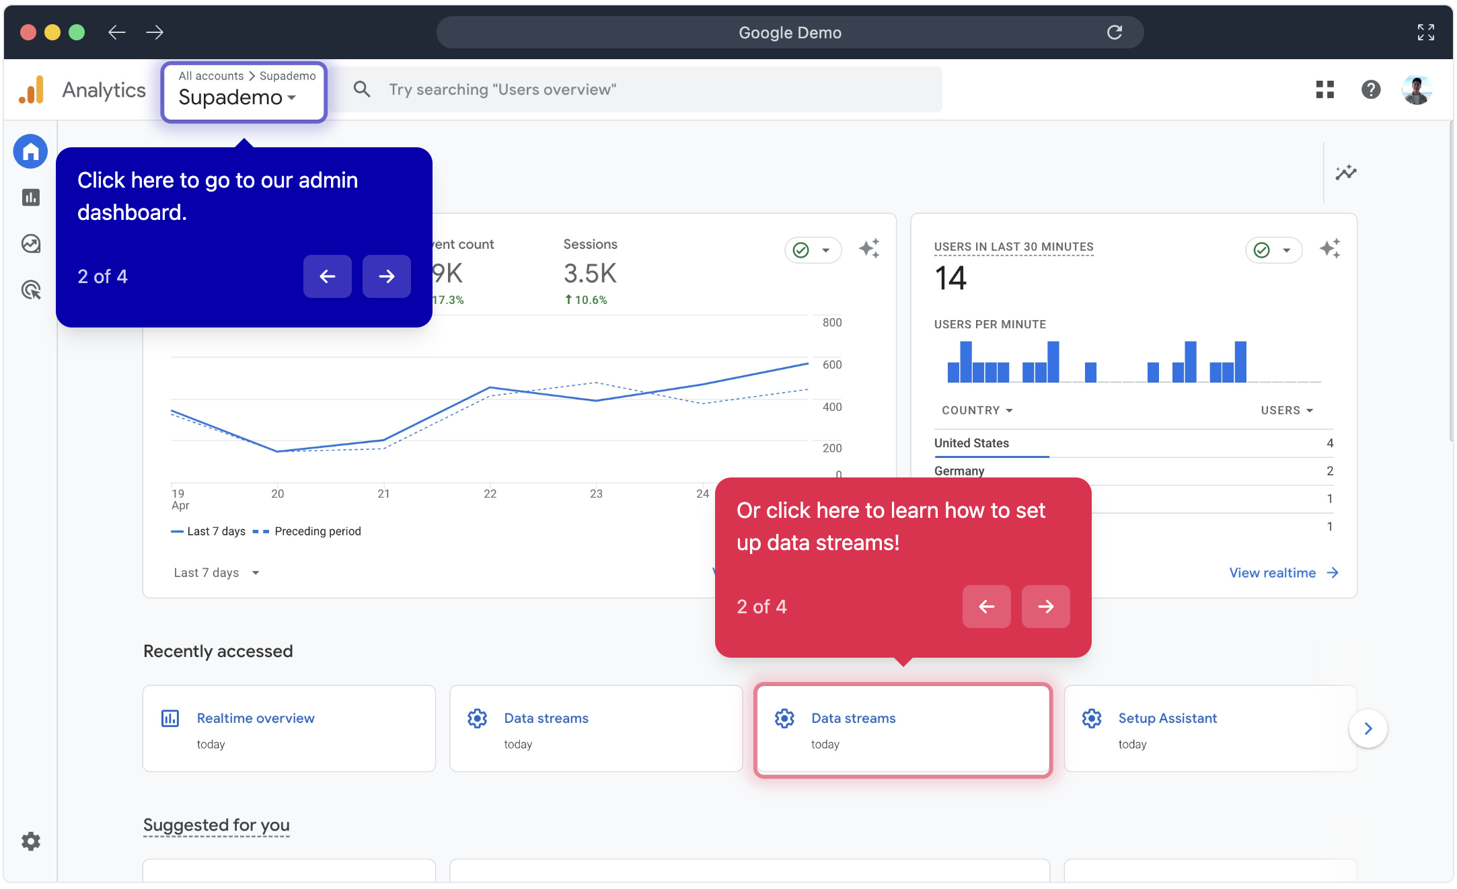The height and width of the screenshot is (889, 1457).
Task: Click the Analytics product name
Action: pyautogui.click(x=104, y=90)
